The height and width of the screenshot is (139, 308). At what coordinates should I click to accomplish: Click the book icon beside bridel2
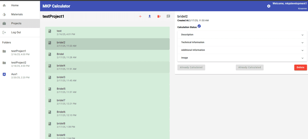click(50, 43)
